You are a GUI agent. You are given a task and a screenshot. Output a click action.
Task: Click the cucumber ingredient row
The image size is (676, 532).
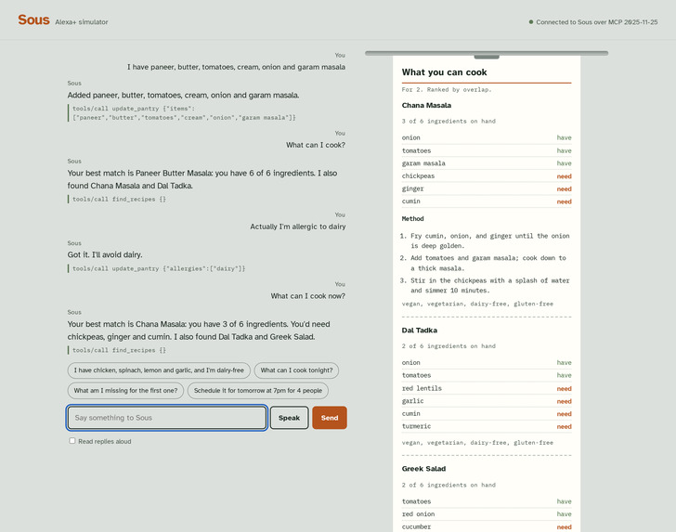click(487, 526)
